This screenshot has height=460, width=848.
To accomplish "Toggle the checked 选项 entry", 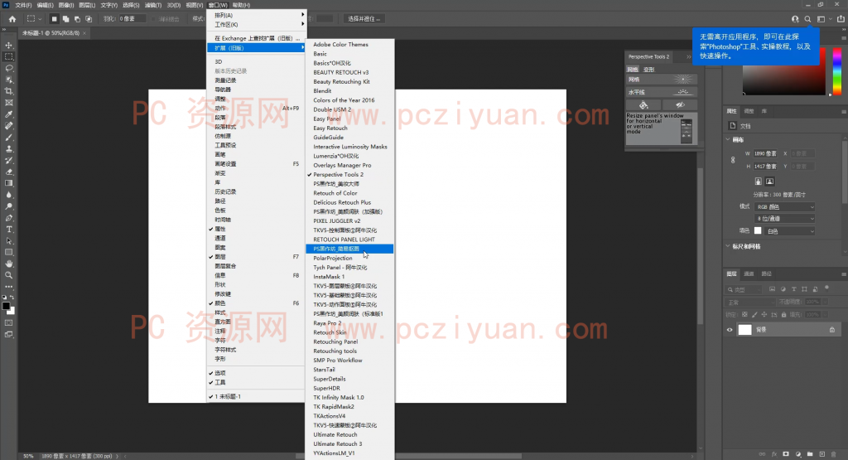I will pos(255,373).
